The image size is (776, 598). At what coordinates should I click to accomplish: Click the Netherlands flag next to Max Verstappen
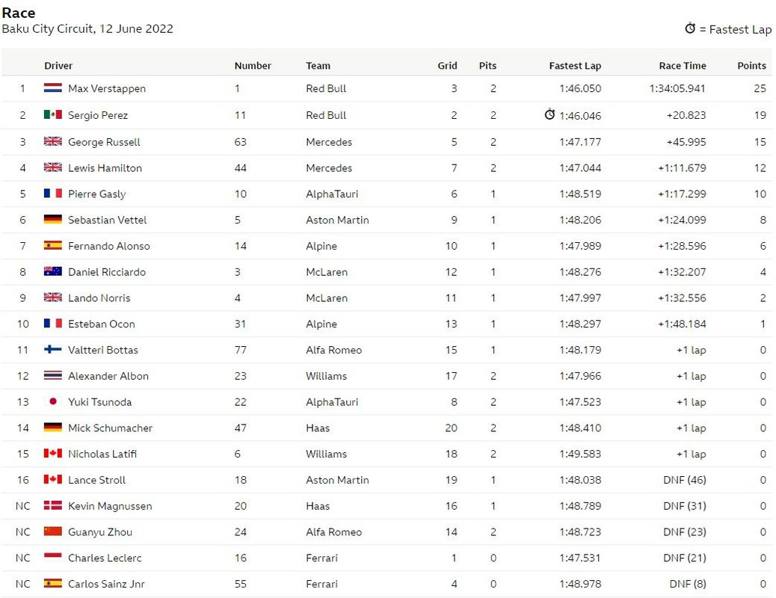53,88
